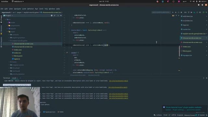
Task: Open the Edit menu
Action: pos(6,9)
